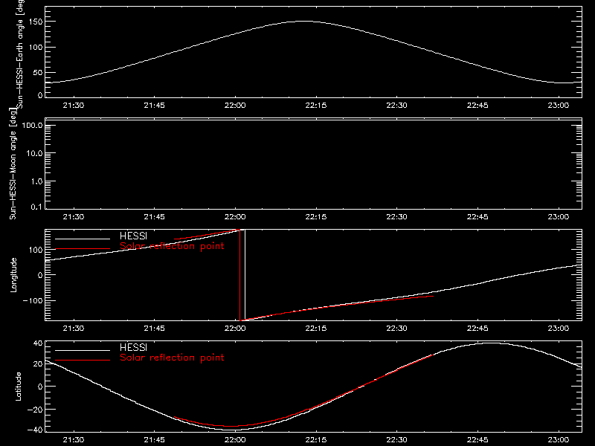Image resolution: width=595 pixels, height=446 pixels.
Task: Choose 21:45 label under the Latitude plot
Action: click(154, 440)
